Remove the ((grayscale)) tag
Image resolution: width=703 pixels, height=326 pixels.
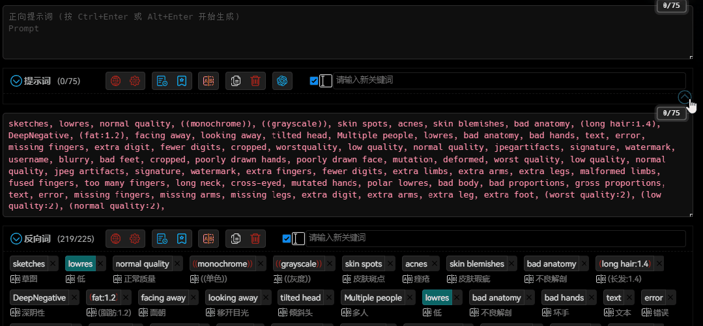coord(330,263)
